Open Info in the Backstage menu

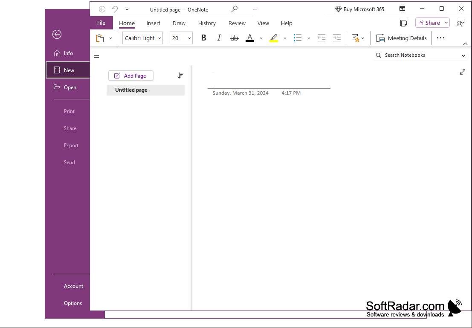[x=68, y=53]
